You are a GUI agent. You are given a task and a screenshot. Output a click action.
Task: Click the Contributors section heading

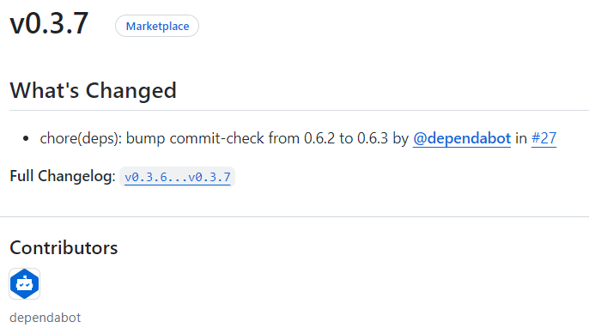64,247
